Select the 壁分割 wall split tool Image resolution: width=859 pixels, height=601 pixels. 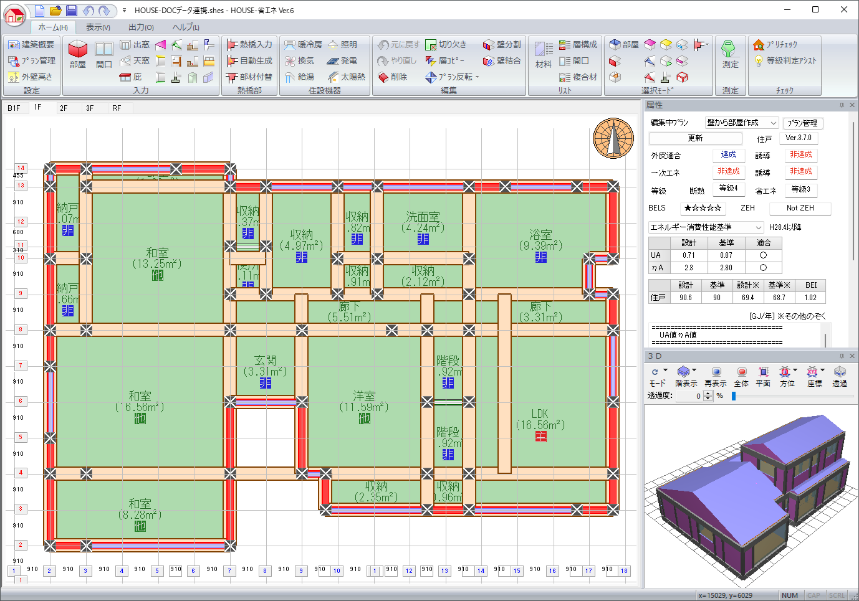502,45
